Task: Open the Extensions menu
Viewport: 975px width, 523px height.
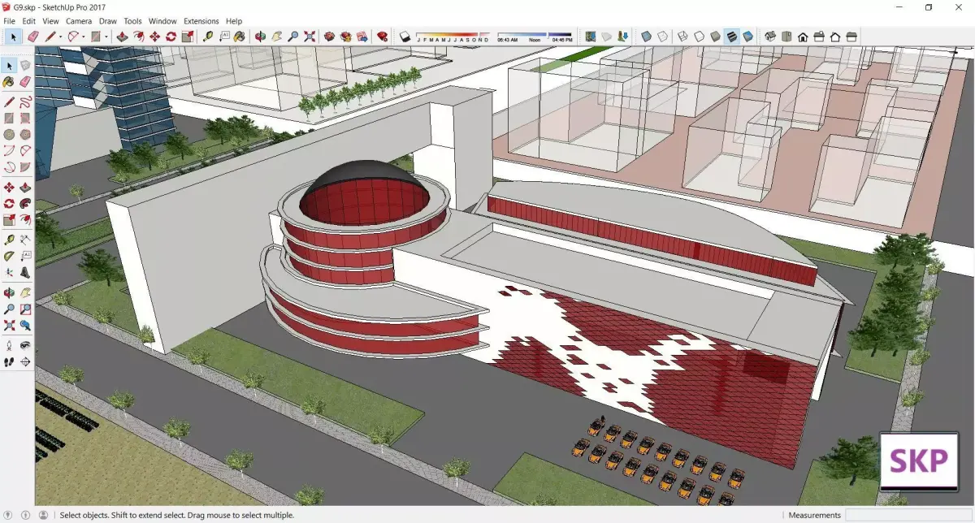Action: [201, 21]
